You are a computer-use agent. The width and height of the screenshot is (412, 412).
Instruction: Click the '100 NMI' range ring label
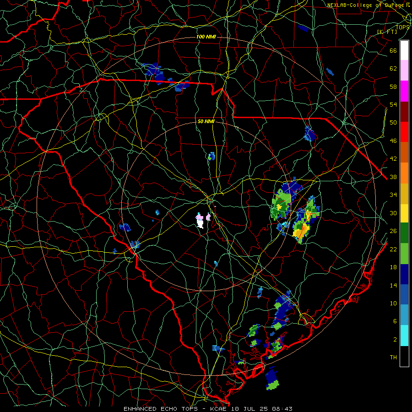click(206, 37)
